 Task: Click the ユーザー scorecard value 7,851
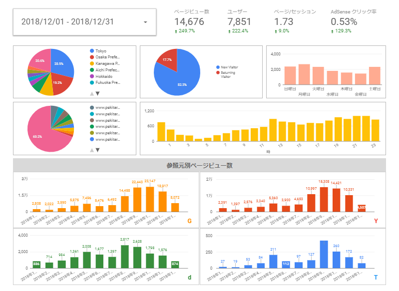(x=239, y=22)
